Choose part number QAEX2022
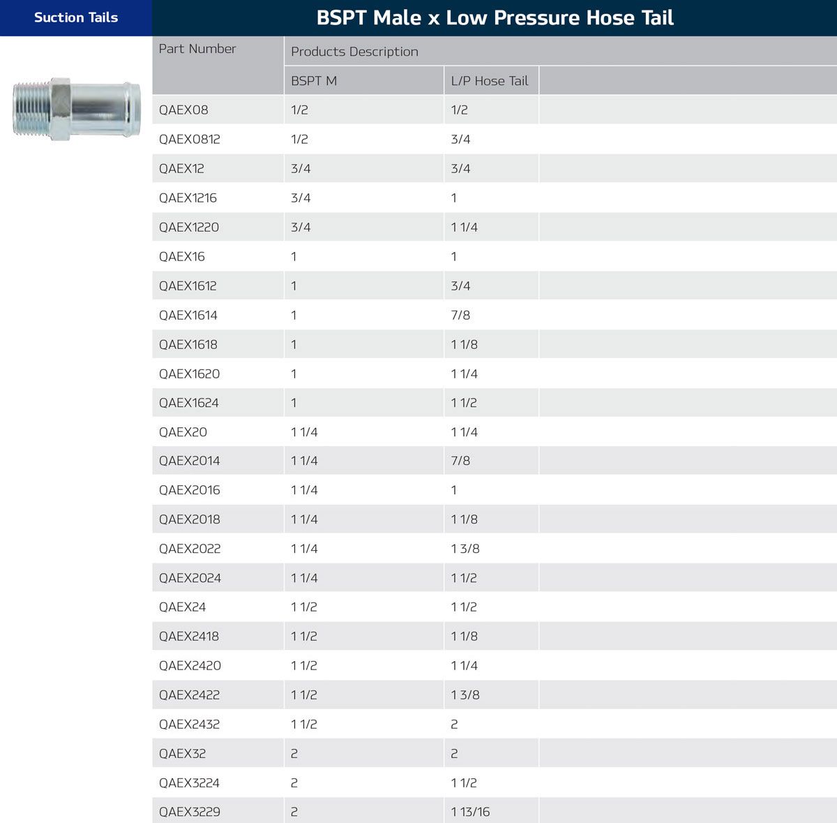The width and height of the screenshot is (837, 823). pyautogui.click(x=190, y=549)
